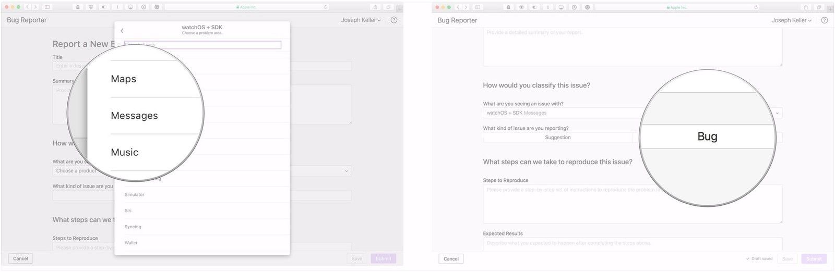
Task: Select Suggestion as the issue type
Action: pyautogui.click(x=557, y=138)
